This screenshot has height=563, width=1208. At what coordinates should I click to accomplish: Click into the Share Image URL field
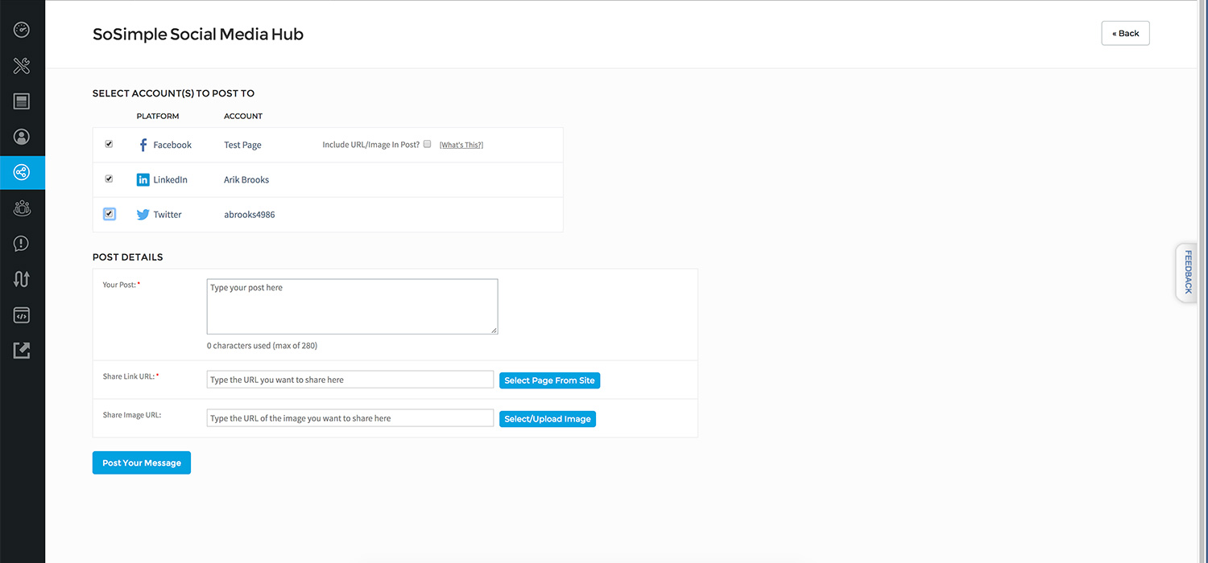tap(350, 418)
